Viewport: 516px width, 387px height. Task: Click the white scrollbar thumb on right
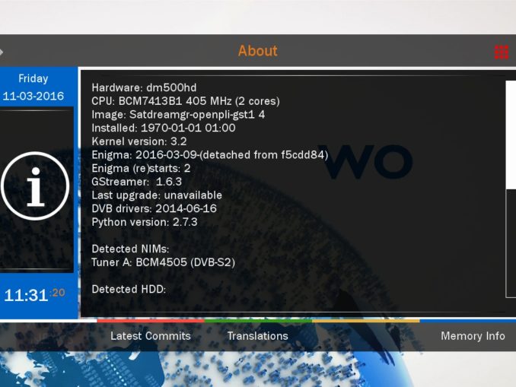(511, 135)
